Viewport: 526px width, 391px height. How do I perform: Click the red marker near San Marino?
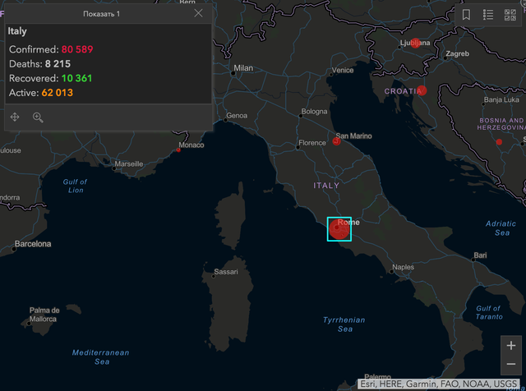point(336,141)
